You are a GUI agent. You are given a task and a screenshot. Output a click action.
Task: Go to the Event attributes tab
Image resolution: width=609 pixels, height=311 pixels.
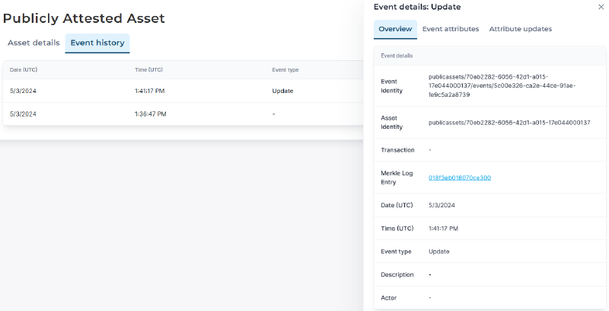[451, 29]
